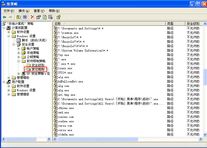Click the 帐户策略 folder icon

point(23,49)
